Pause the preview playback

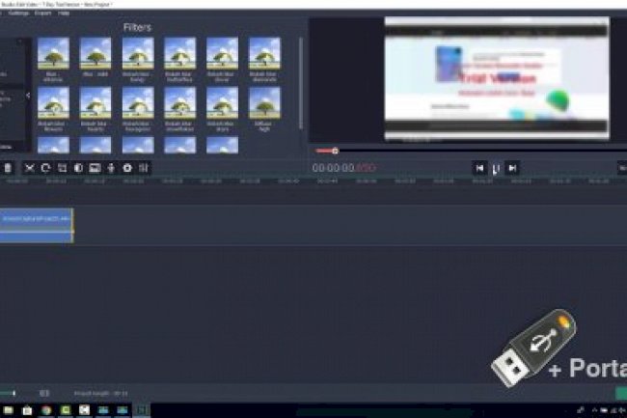[496, 168]
